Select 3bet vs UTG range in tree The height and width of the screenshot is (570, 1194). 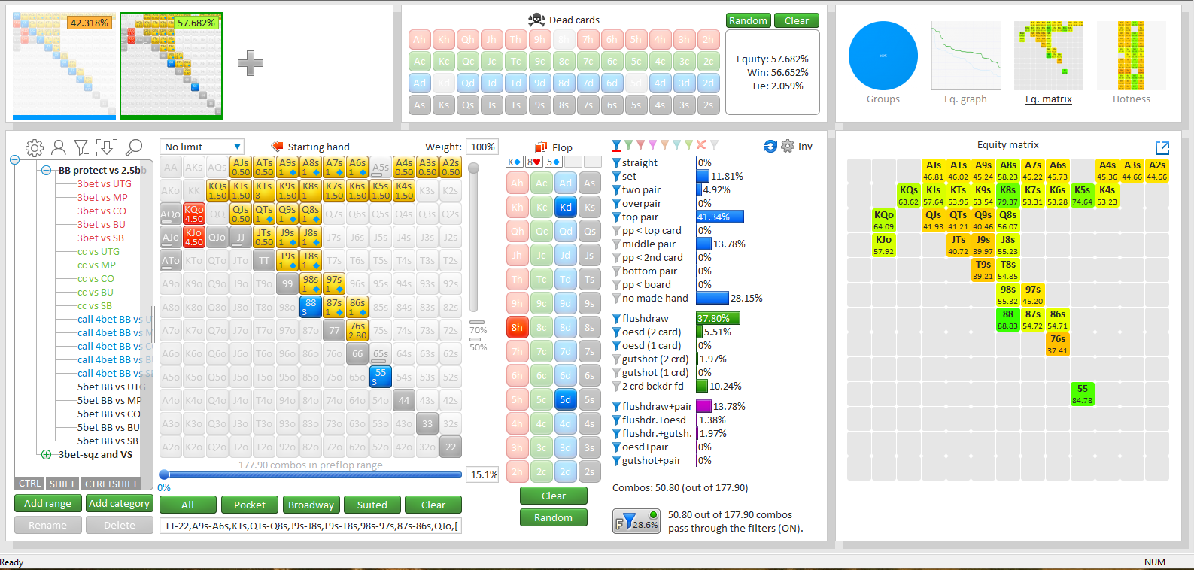[105, 184]
